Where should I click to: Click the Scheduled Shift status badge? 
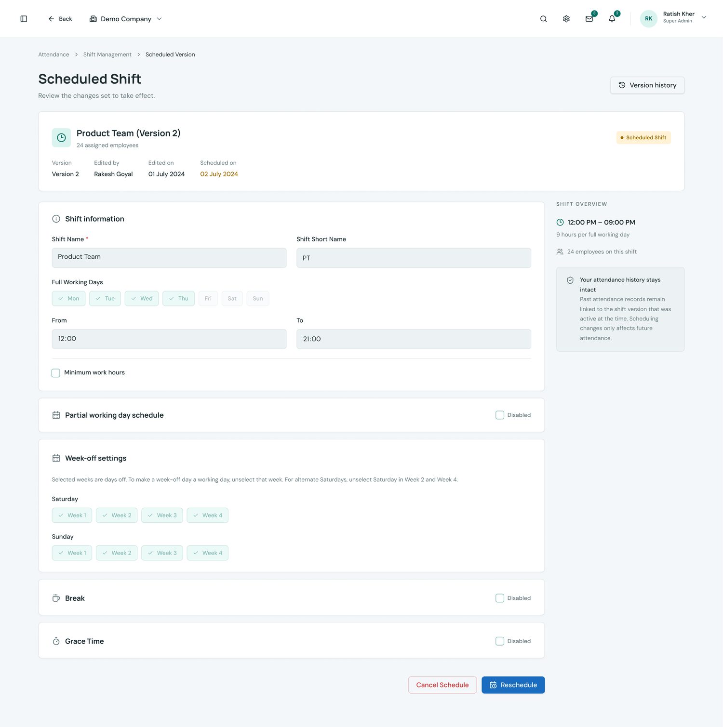(x=643, y=138)
